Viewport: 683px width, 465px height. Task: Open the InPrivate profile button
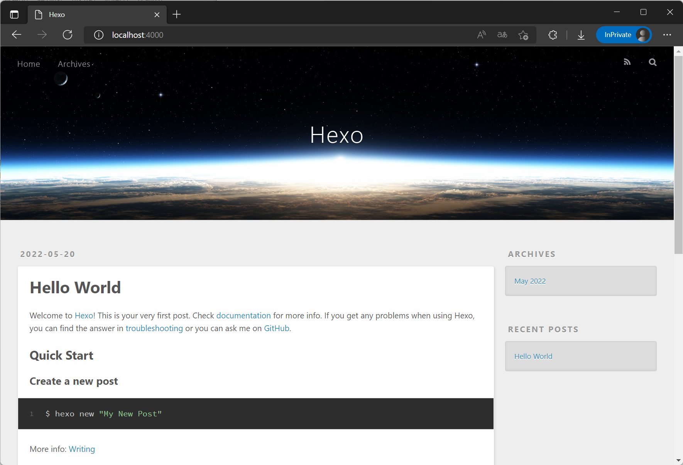point(624,35)
